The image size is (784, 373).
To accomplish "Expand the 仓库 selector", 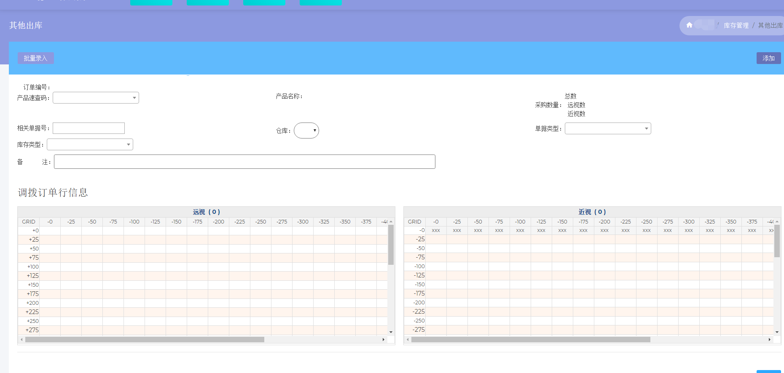I will coord(306,131).
